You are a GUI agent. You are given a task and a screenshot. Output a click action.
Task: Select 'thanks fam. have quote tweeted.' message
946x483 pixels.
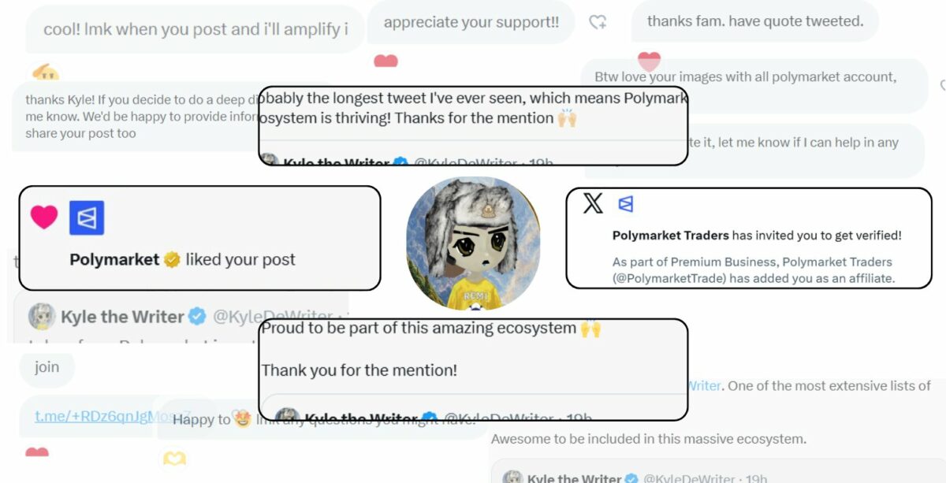click(755, 21)
